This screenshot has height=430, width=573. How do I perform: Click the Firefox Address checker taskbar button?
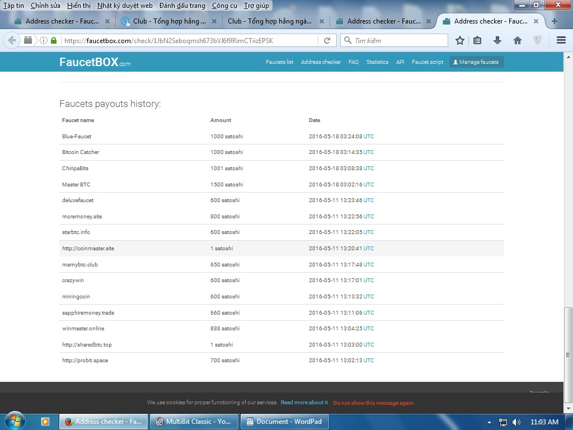tap(104, 422)
